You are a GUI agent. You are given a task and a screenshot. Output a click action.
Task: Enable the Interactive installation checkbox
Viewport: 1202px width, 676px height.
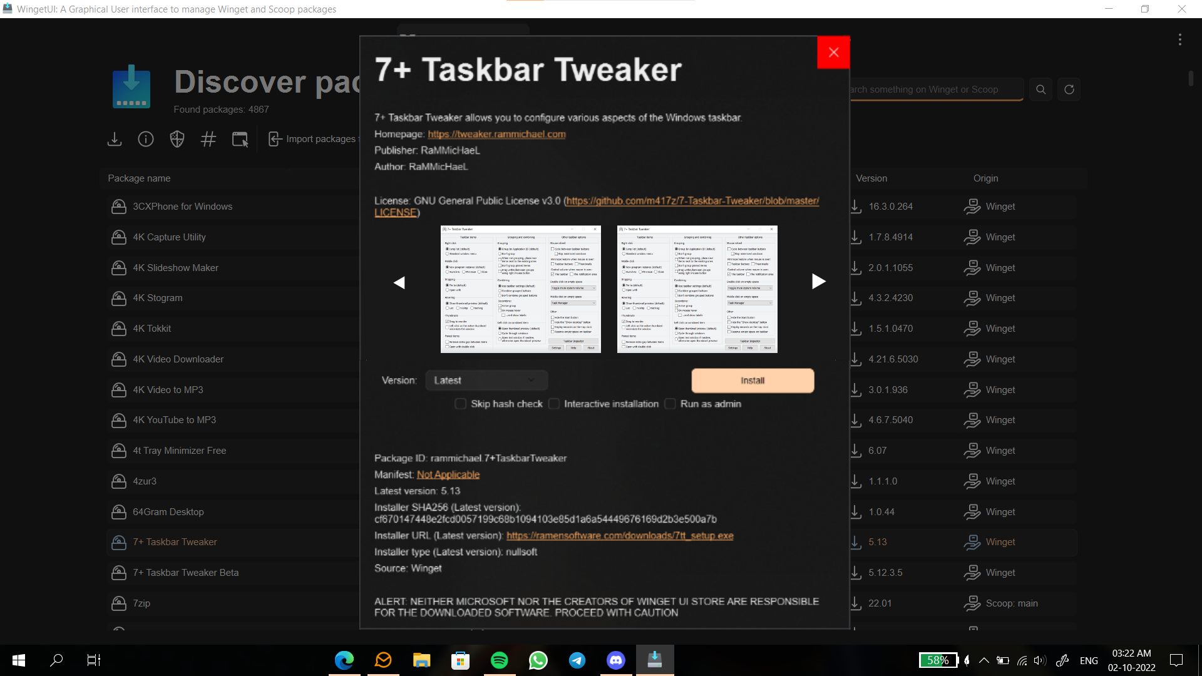pyautogui.click(x=554, y=404)
